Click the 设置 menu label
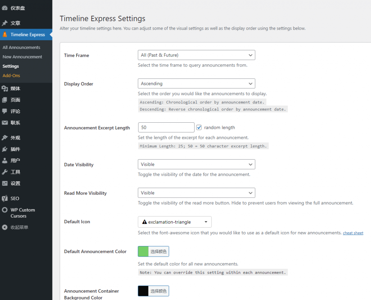Screen dimensions: 371x300 point(15,183)
